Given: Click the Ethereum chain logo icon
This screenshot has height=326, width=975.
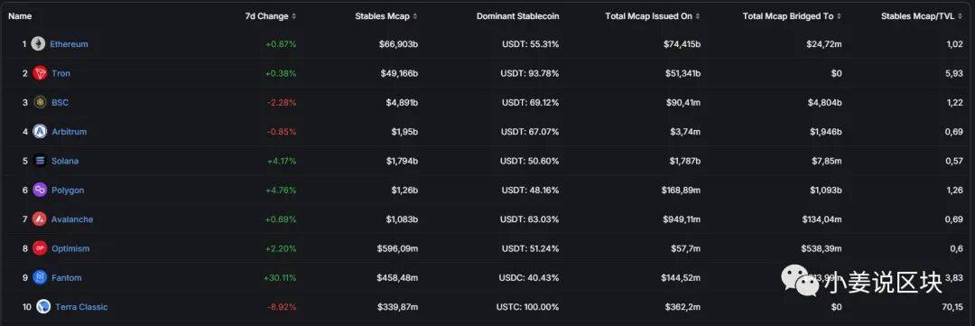Looking at the screenshot, I should tap(38, 43).
